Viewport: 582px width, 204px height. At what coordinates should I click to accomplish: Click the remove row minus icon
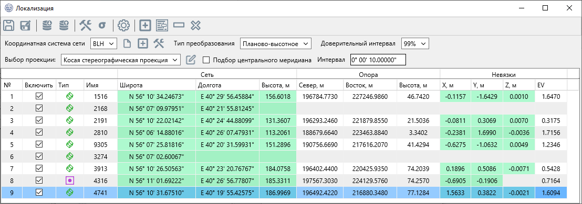coord(179,26)
